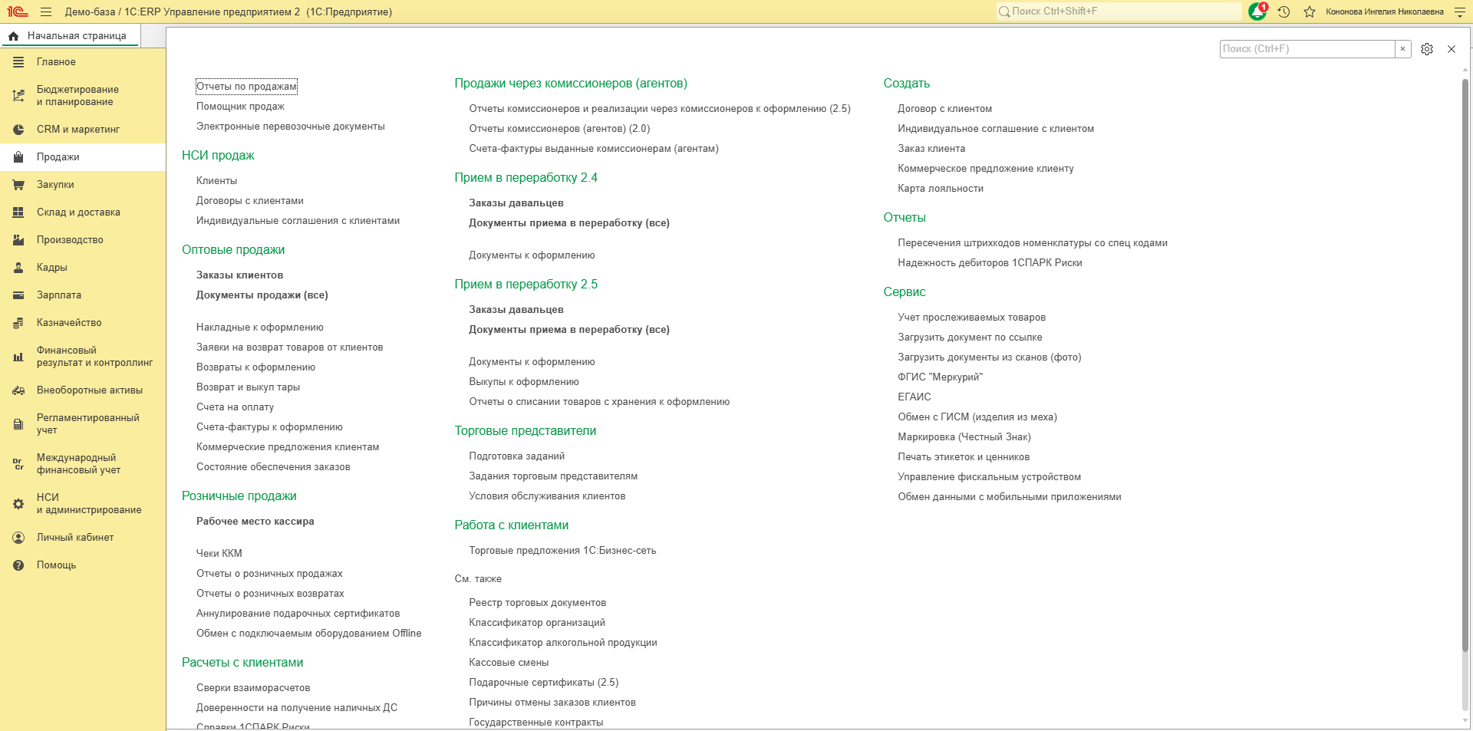Clear the section menu search field
The height and width of the screenshot is (731, 1473).
pyautogui.click(x=1403, y=49)
